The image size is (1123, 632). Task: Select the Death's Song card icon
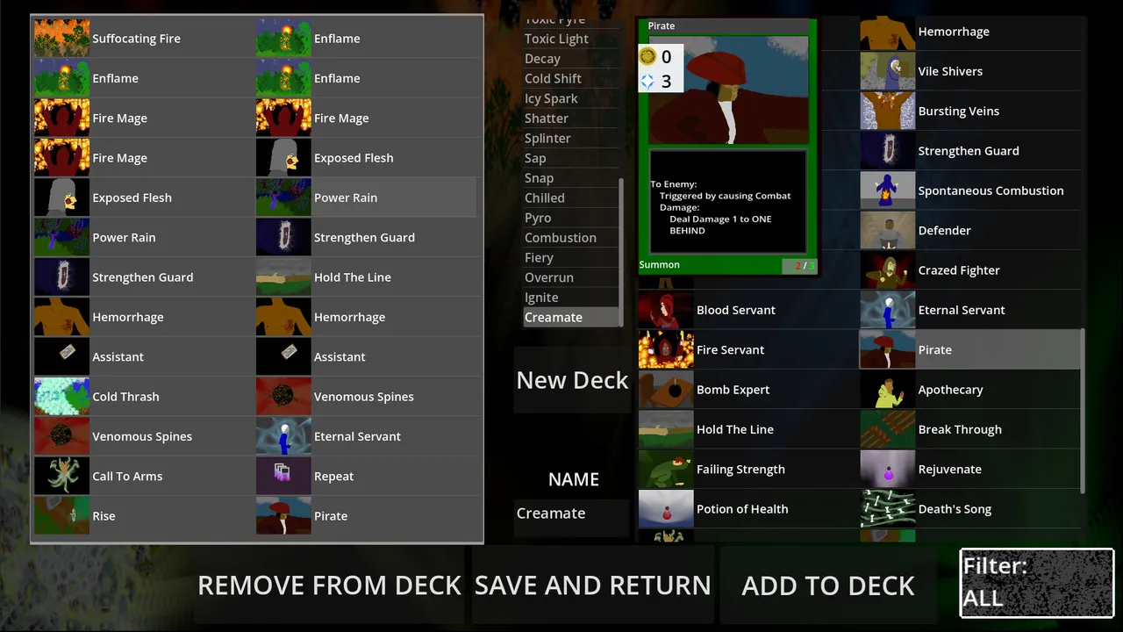(x=888, y=509)
